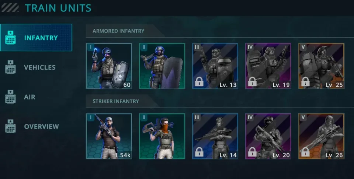Click the padlock on Lv. 26 striker unit
Viewport: 354px width, 179px height.
(305, 152)
